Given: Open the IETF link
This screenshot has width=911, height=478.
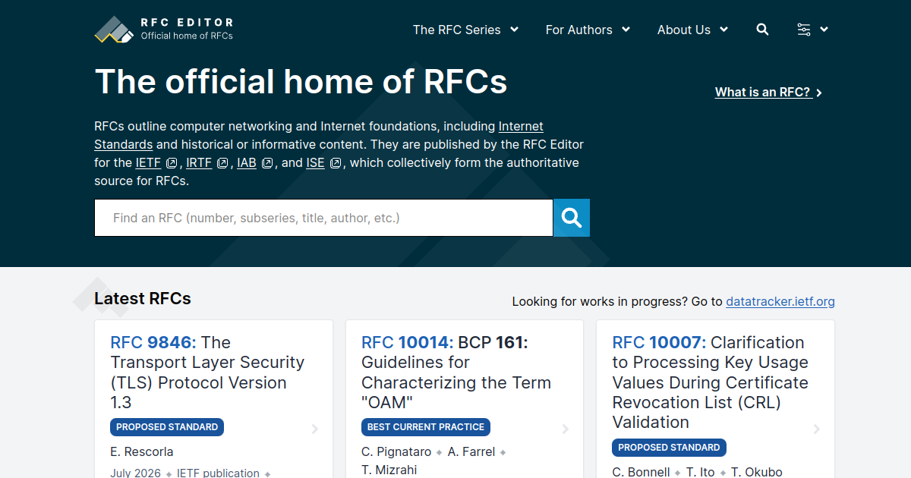Looking at the screenshot, I should pos(148,162).
